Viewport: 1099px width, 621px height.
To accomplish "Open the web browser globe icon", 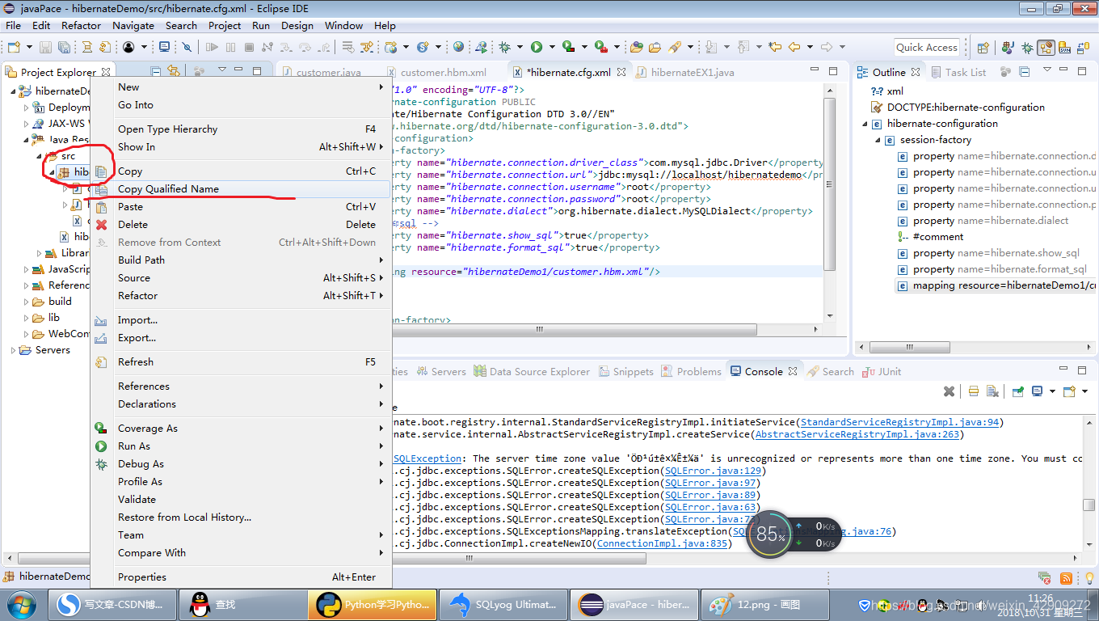I will pos(458,47).
